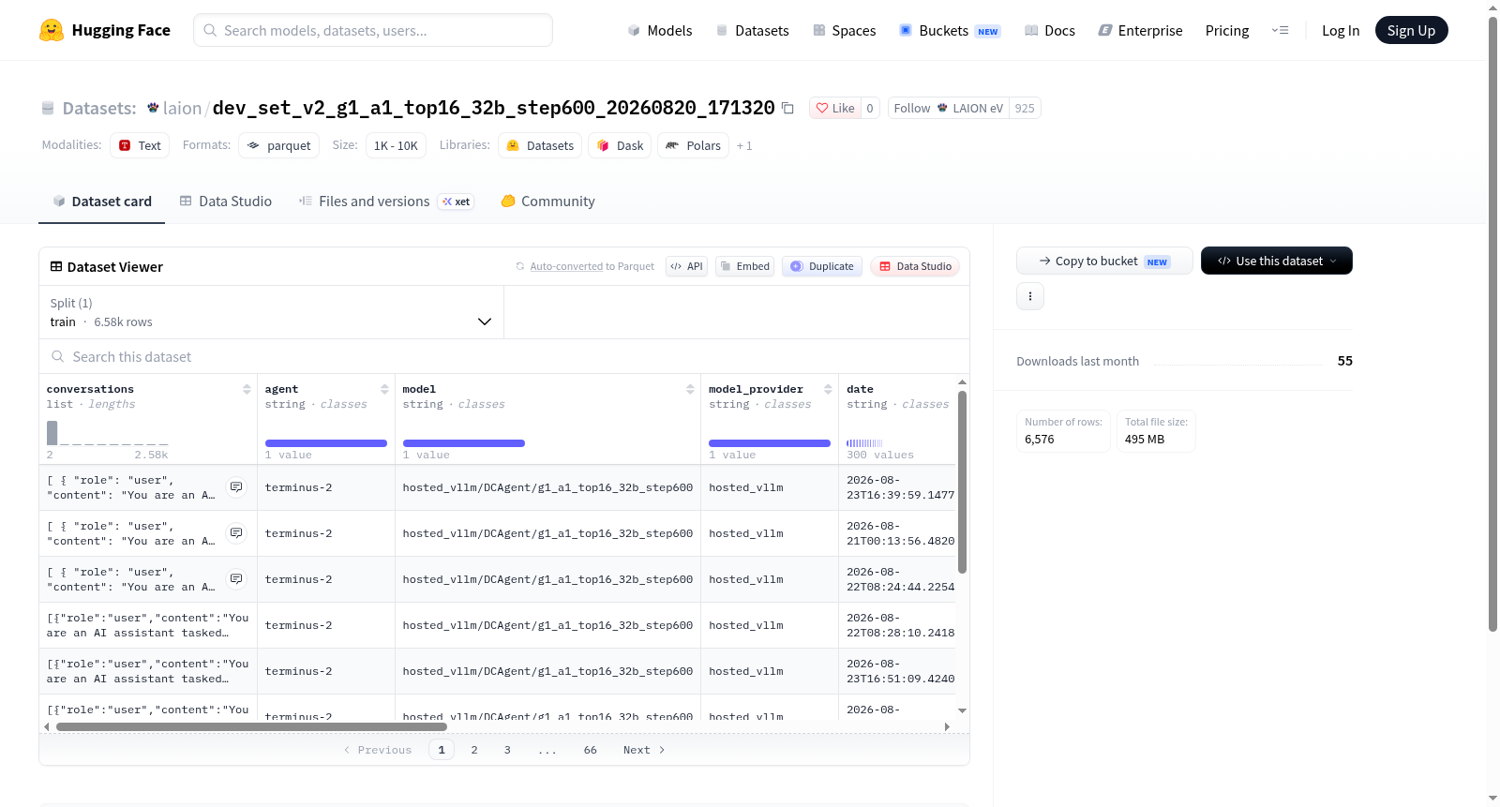Show the +1 additional libraries
This screenshot has width=1500, height=807.
744,146
